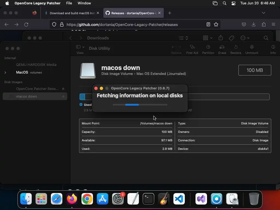The width and height of the screenshot is (280, 210).
Task: Open Terminal from the Dock
Action: (x=148, y=199)
